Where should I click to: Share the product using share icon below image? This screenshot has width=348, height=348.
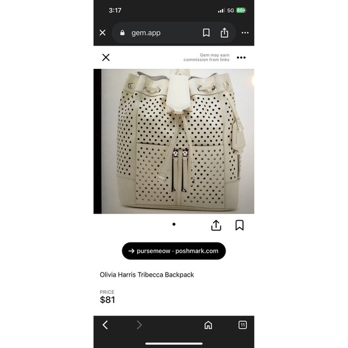pos(216,225)
